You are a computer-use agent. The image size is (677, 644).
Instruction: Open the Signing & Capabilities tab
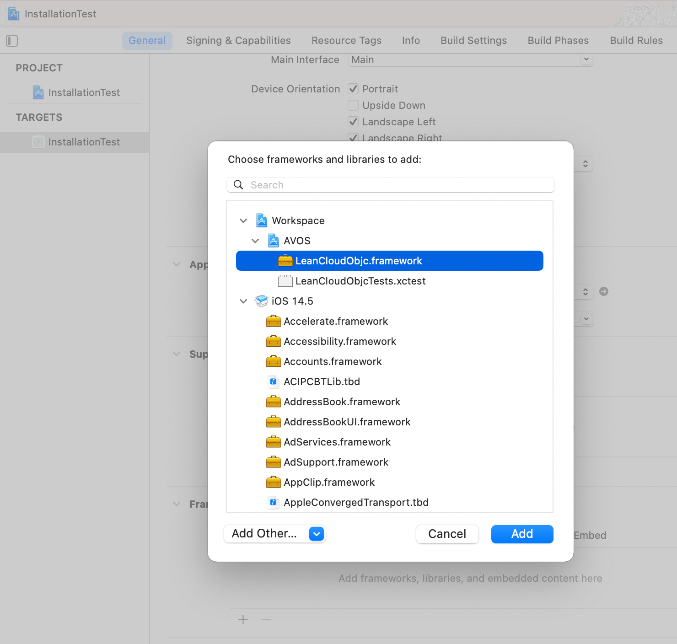tap(238, 40)
